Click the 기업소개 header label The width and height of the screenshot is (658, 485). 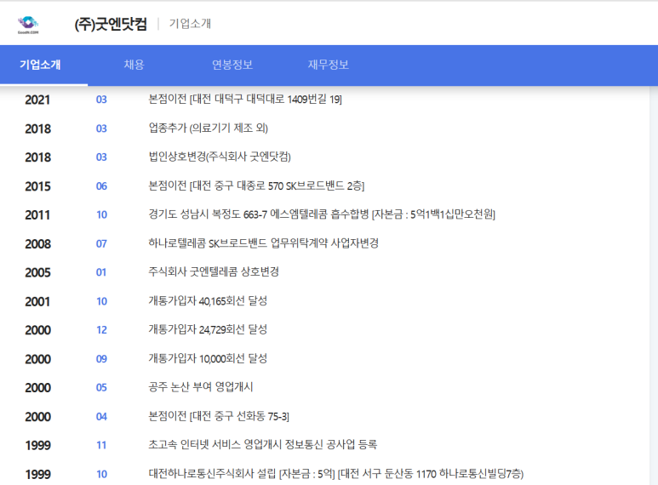point(190,24)
